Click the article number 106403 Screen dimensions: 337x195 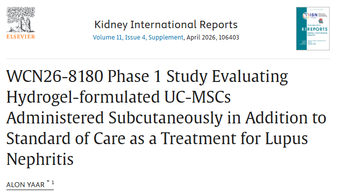[228, 38]
